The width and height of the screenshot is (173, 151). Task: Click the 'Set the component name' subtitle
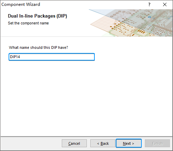tap(28, 23)
